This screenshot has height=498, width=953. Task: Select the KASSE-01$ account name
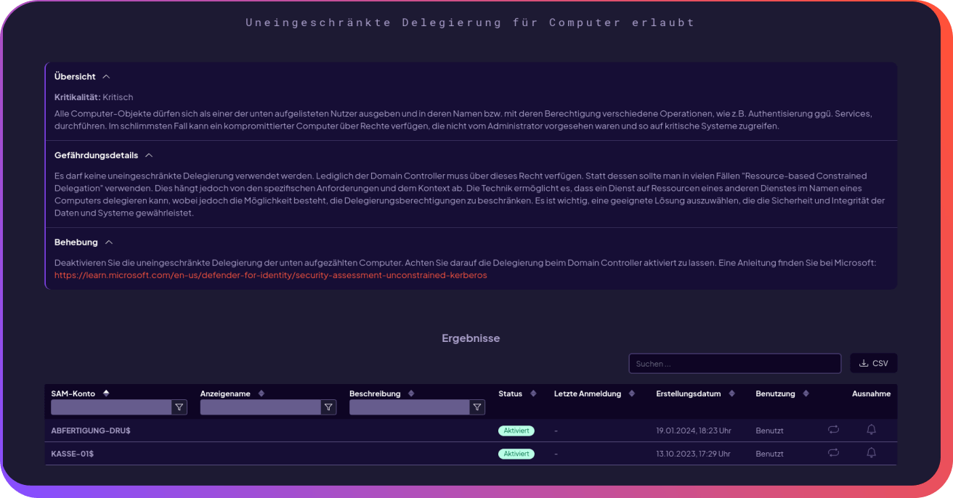point(73,454)
